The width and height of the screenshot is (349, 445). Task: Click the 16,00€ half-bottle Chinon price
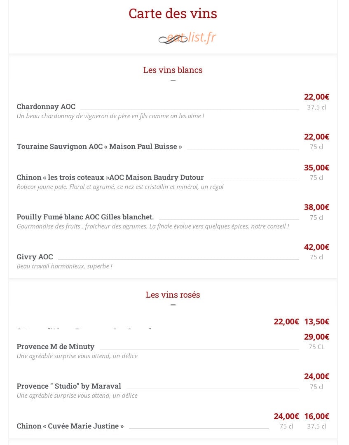(316, 416)
